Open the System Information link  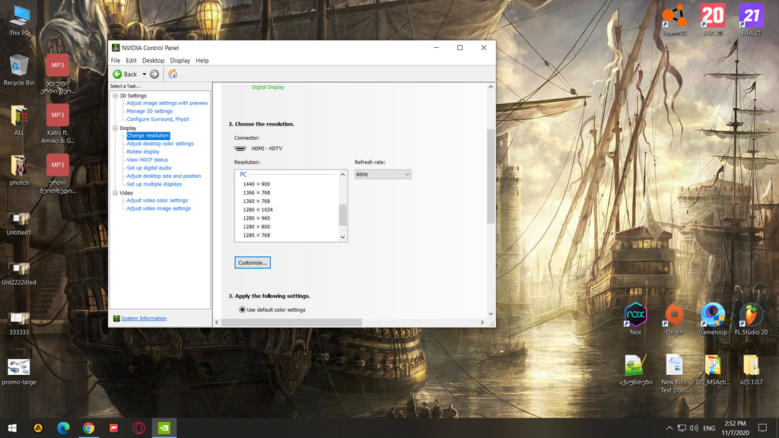144,319
